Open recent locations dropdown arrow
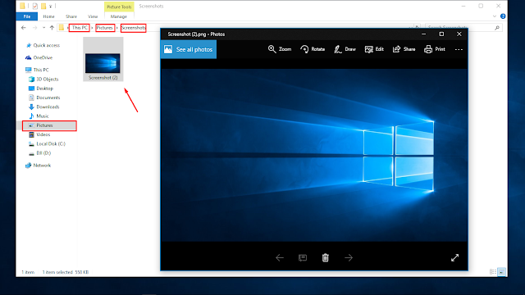The height and width of the screenshot is (295, 525). click(43, 28)
